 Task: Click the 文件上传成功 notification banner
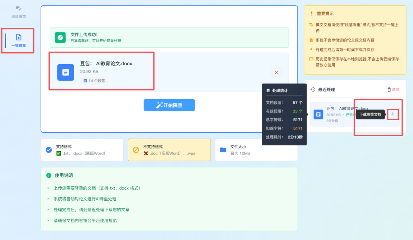169,37
